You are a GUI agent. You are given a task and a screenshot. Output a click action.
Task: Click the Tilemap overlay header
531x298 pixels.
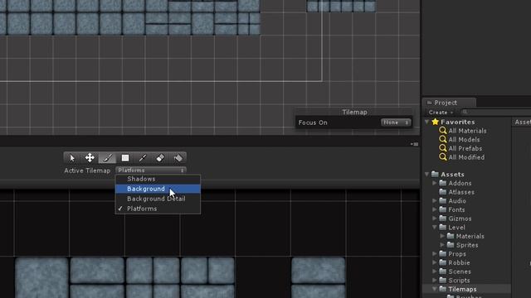click(354, 113)
